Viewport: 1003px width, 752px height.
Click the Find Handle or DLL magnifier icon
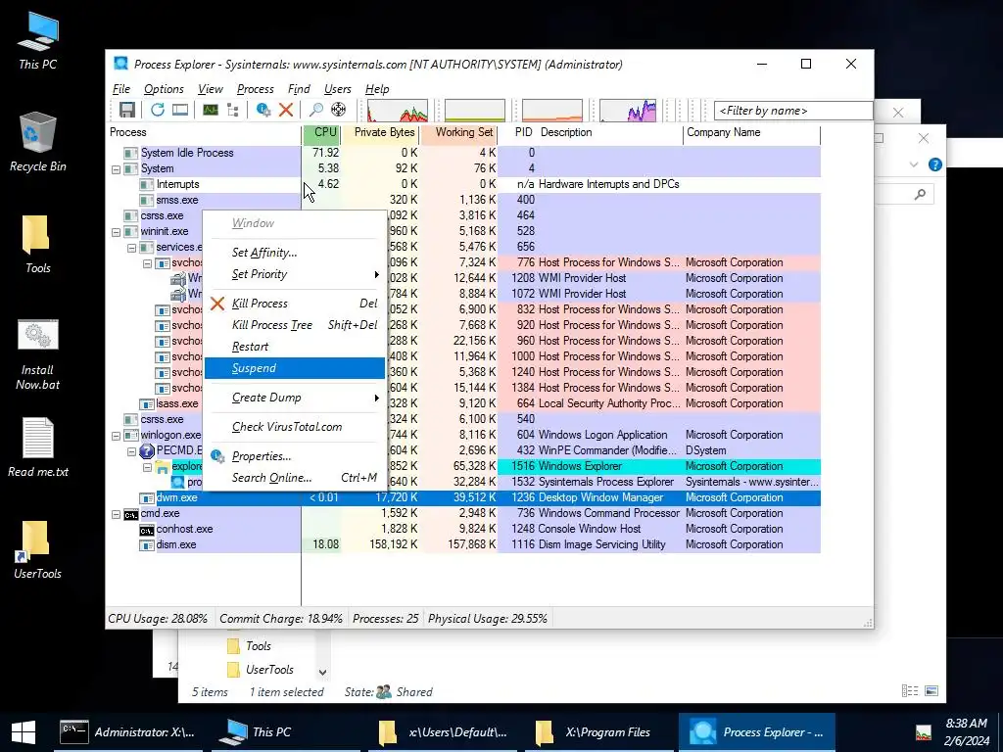coord(315,110)
